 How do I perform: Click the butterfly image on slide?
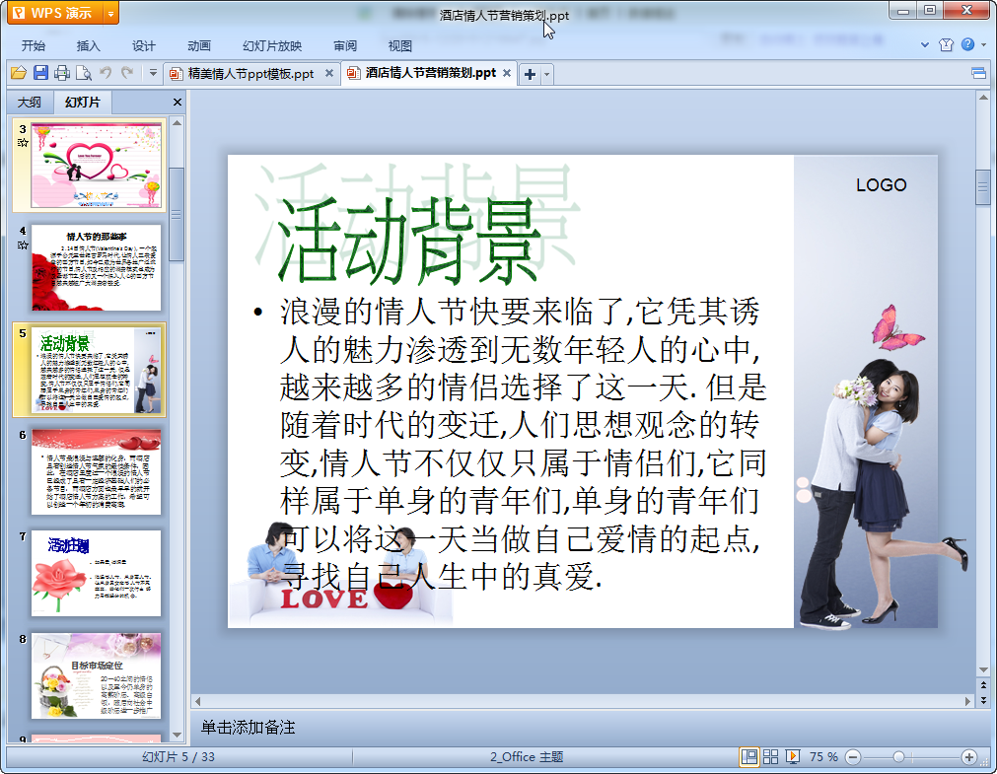(x=895, y=328)
